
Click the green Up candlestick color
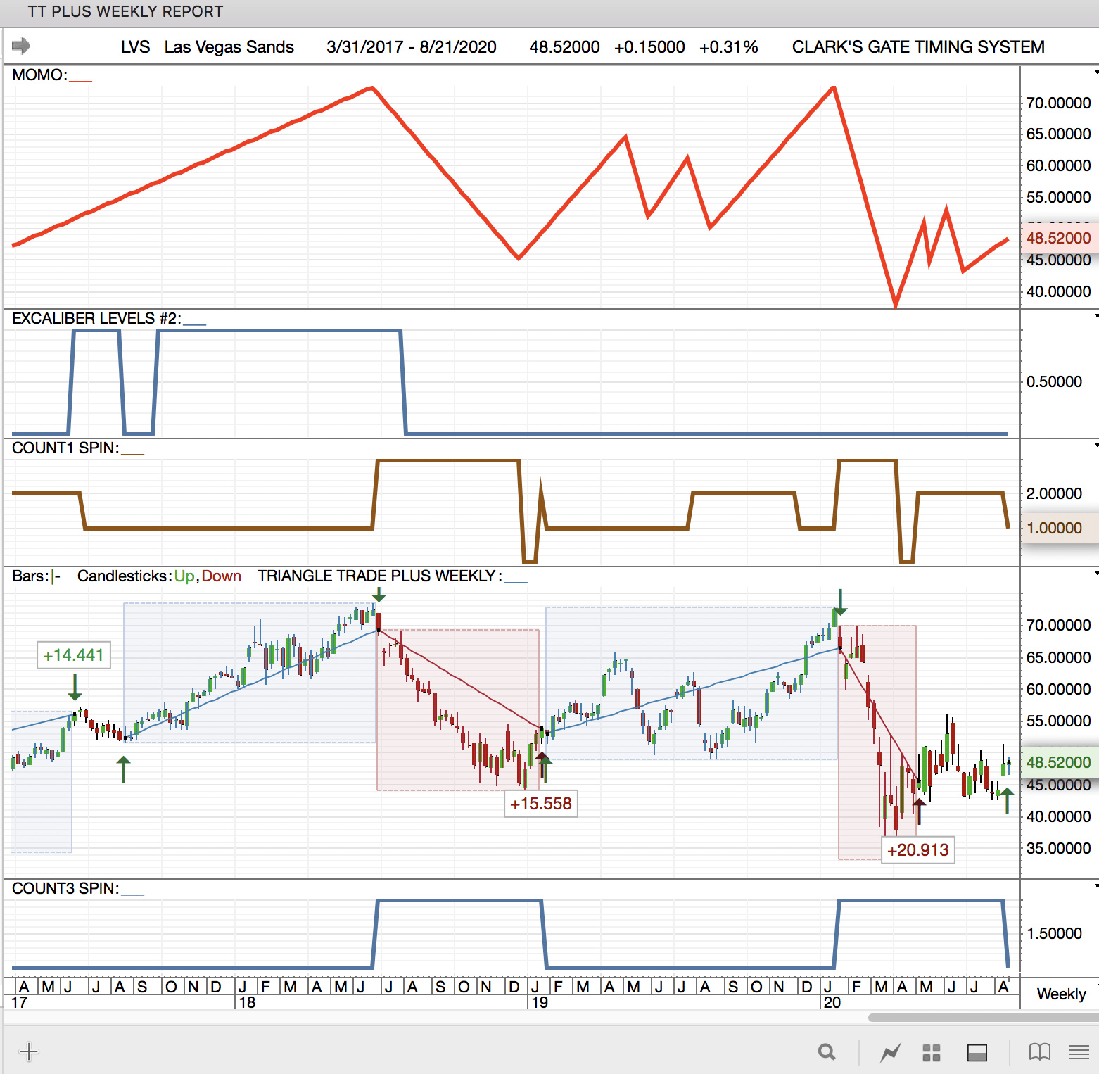(x=184, y=576)
